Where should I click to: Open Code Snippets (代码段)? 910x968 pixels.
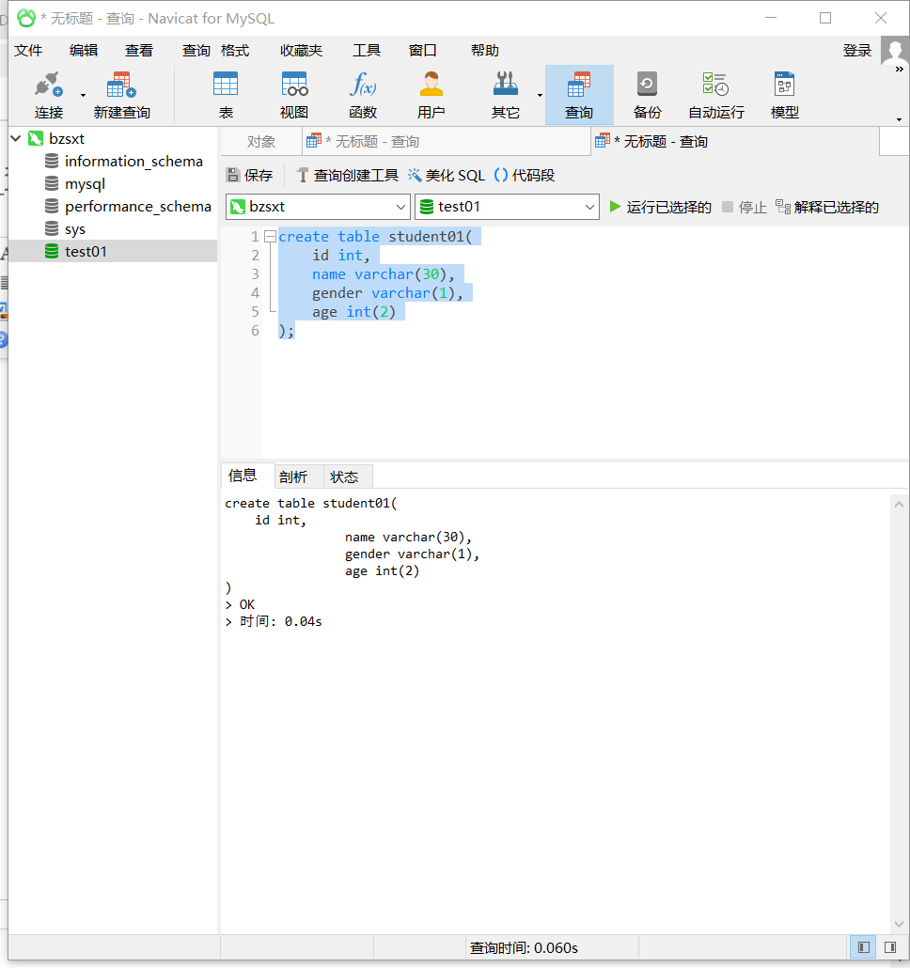[x=525, y=176]
